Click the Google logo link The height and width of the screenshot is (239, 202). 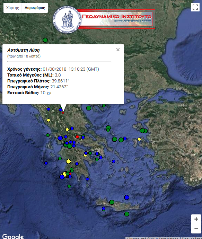pyautogui.click(x=13, y=237)
